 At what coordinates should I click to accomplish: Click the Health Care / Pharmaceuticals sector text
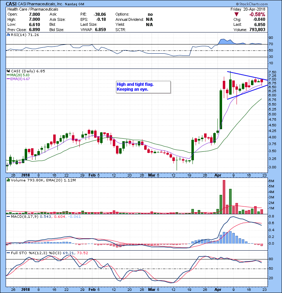pyautogui.click(x=33, y=9)
